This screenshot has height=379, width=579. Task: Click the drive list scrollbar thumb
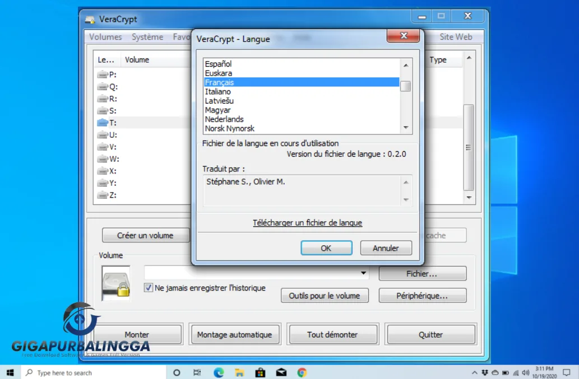click(469, 147)
